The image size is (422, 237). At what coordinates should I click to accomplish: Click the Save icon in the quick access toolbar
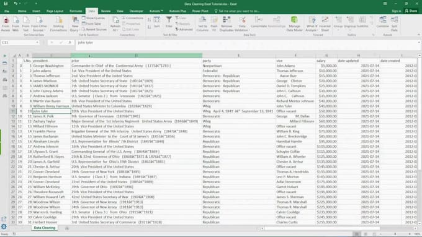[x=6, y=4]
